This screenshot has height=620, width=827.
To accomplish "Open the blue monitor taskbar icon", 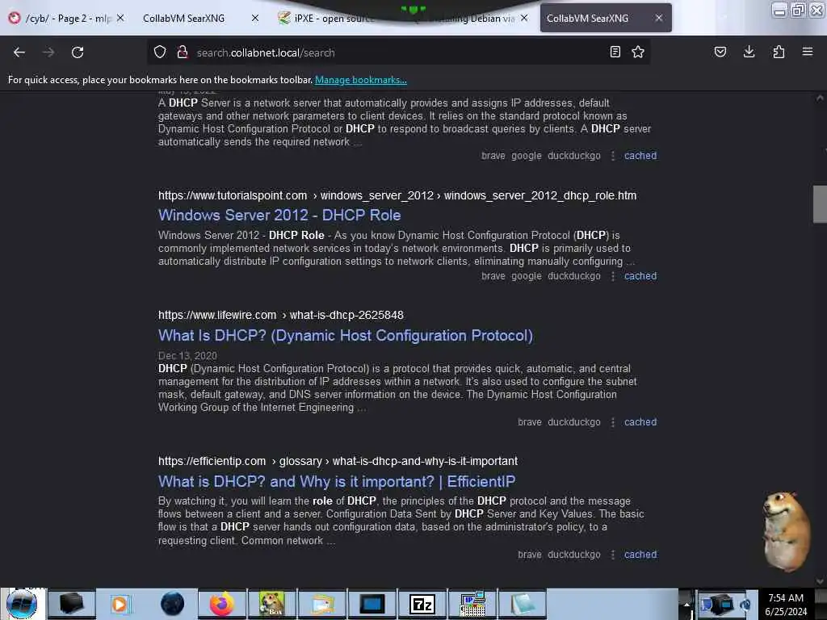I will pyautogui.click(x=372, y=604).
